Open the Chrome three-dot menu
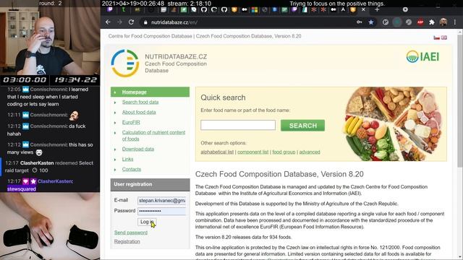This screenshot has height=260, width=463. [455, 22]
